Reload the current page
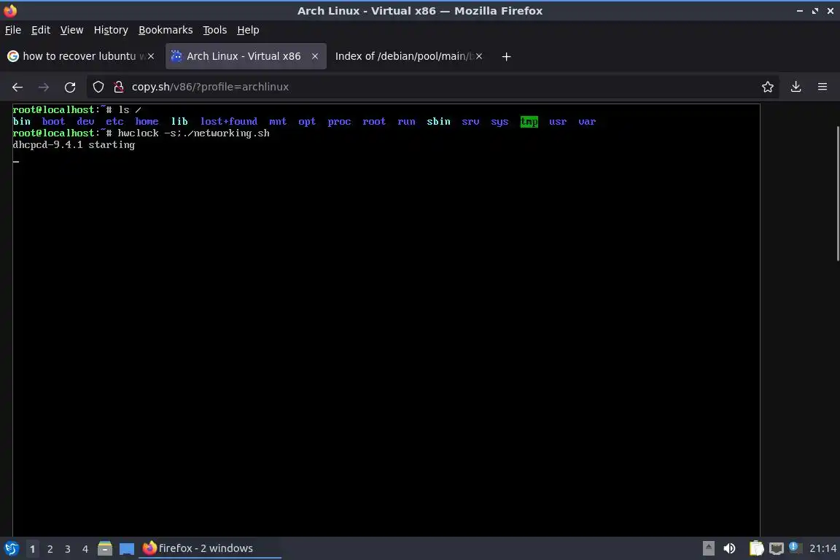Screen dimensions: 840x560 [70, 87]
